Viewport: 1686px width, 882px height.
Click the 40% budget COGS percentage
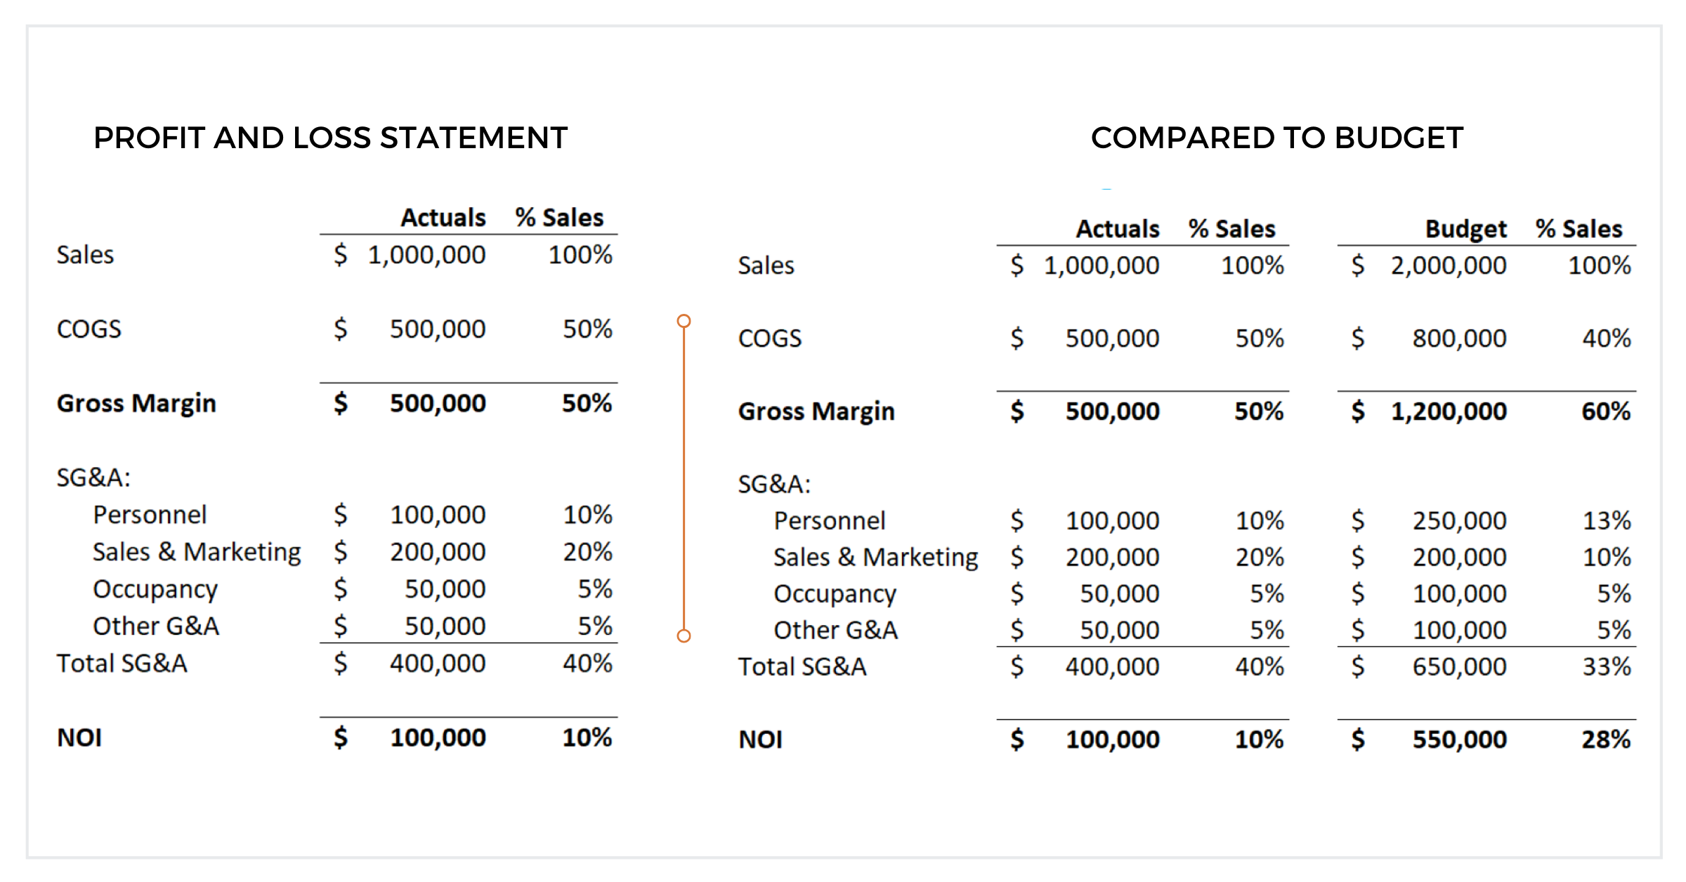point(1606,338)
